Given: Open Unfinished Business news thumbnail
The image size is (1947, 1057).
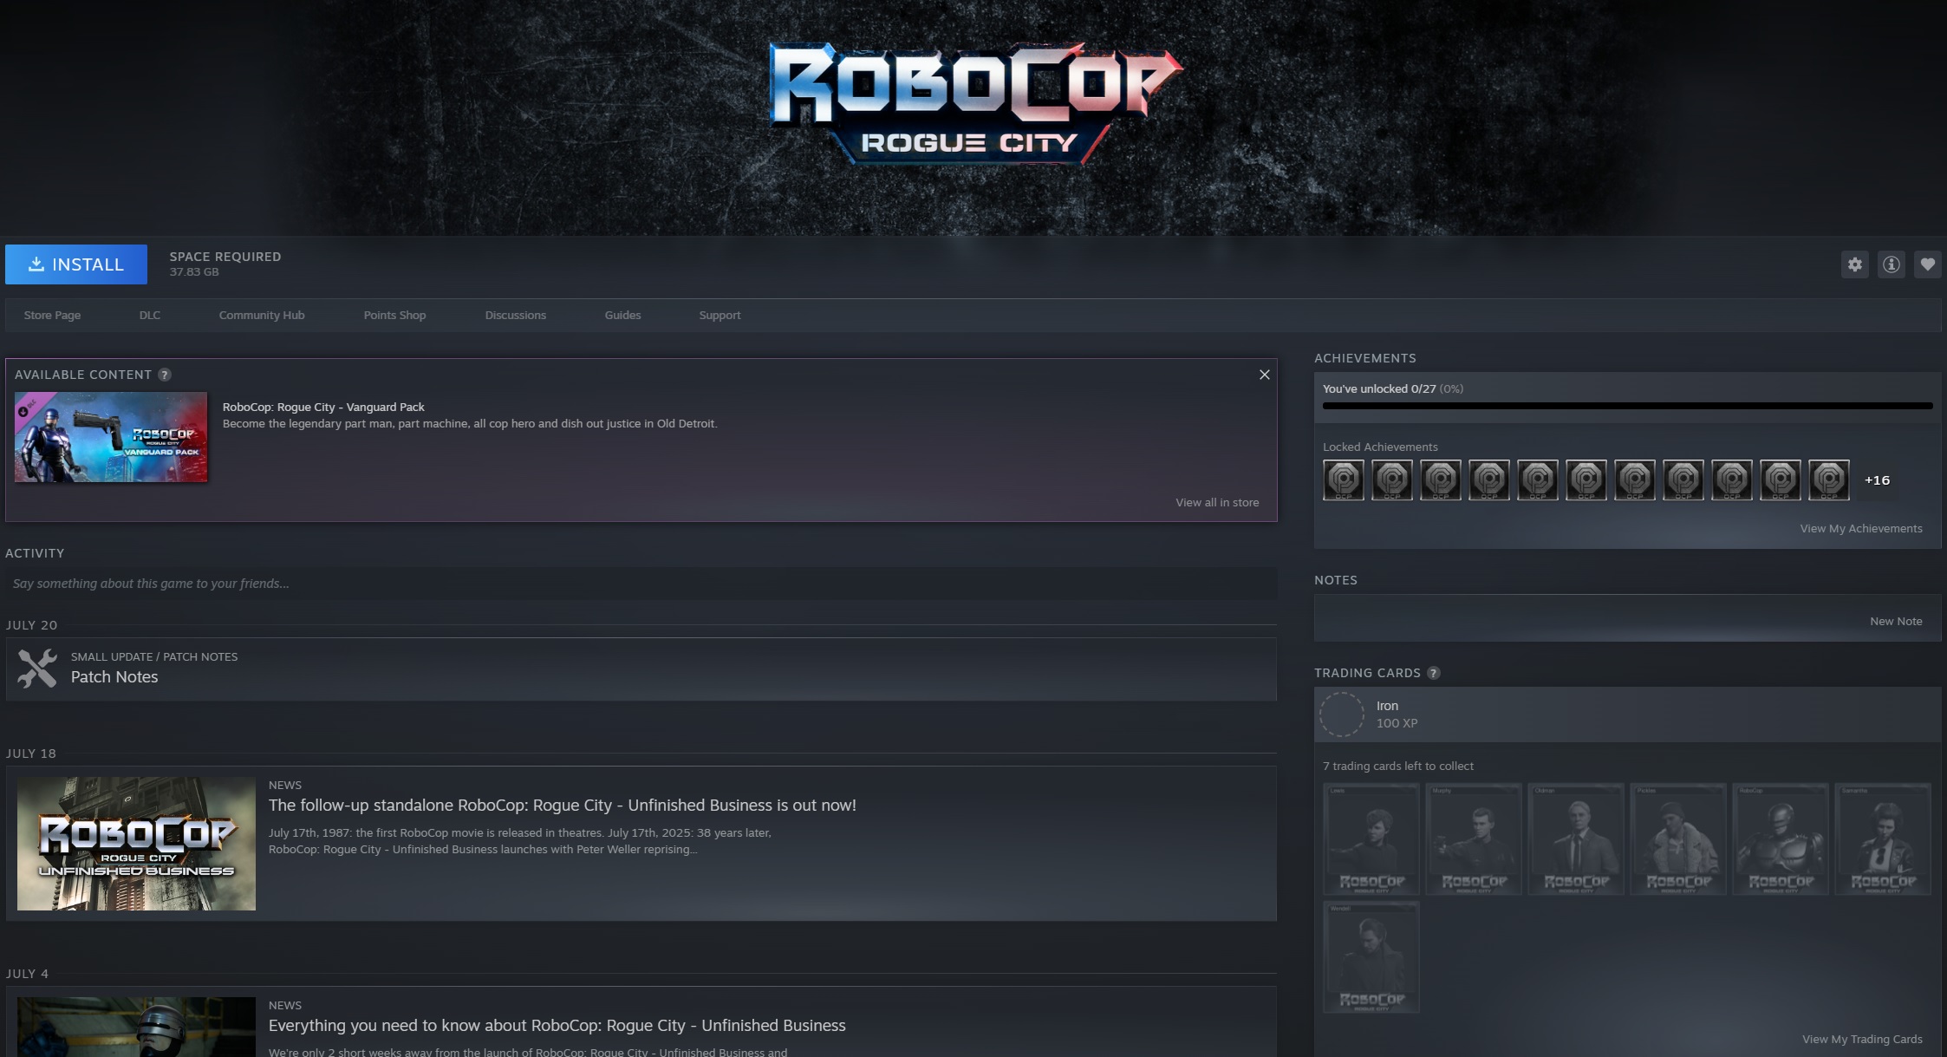Looking at the screenshot, I should coord(136,844).
